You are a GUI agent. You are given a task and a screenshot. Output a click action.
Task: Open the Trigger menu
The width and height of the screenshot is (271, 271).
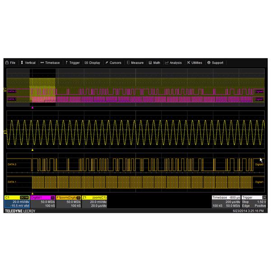[x=73, y=63]
